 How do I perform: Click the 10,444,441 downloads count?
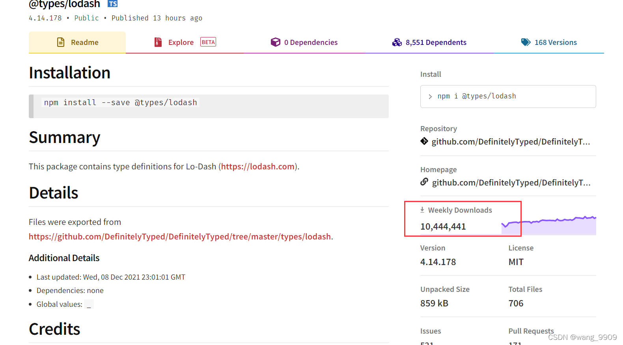(x=443, y=226)
